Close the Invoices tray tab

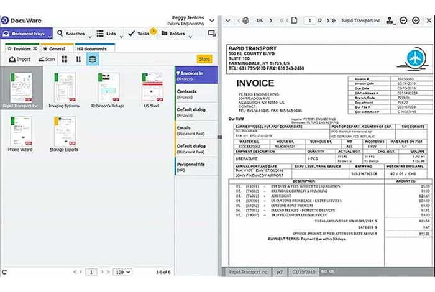pyautogui.click(x=35, y=48)
